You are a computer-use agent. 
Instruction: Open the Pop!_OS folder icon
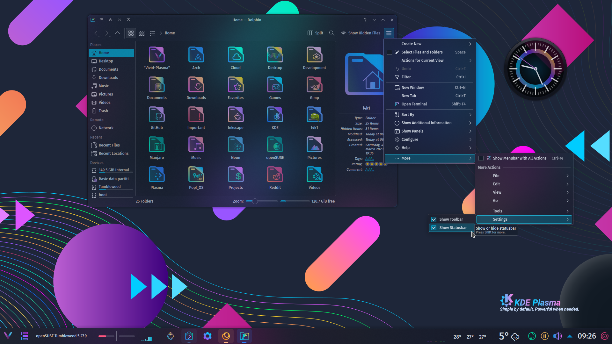[196, 175]
